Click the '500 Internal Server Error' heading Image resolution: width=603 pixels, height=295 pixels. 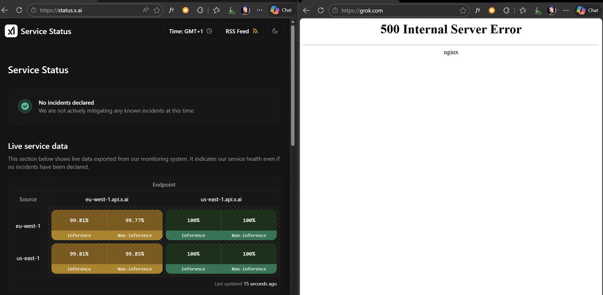click(x=451, y=29)
